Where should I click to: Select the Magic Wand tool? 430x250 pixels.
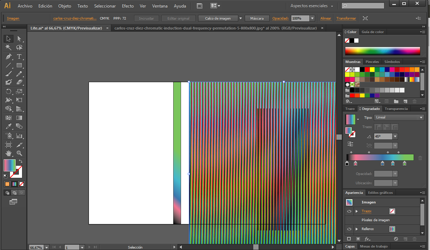(9, 48)
